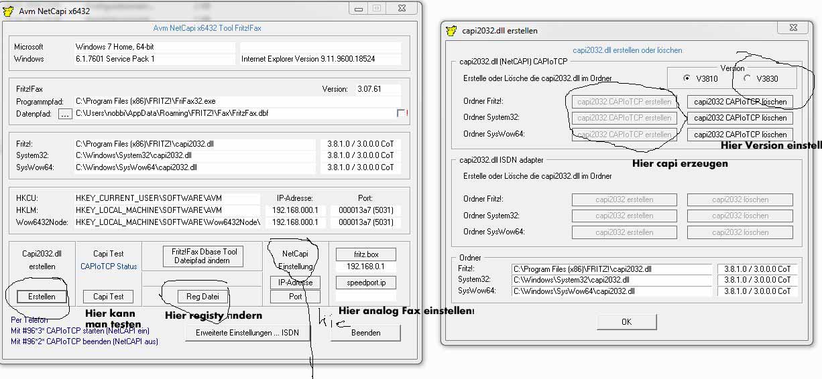The image size is (822, 379).
Task: Close the Avm NetCapi x6432 window
Action: tap(402, 9)
